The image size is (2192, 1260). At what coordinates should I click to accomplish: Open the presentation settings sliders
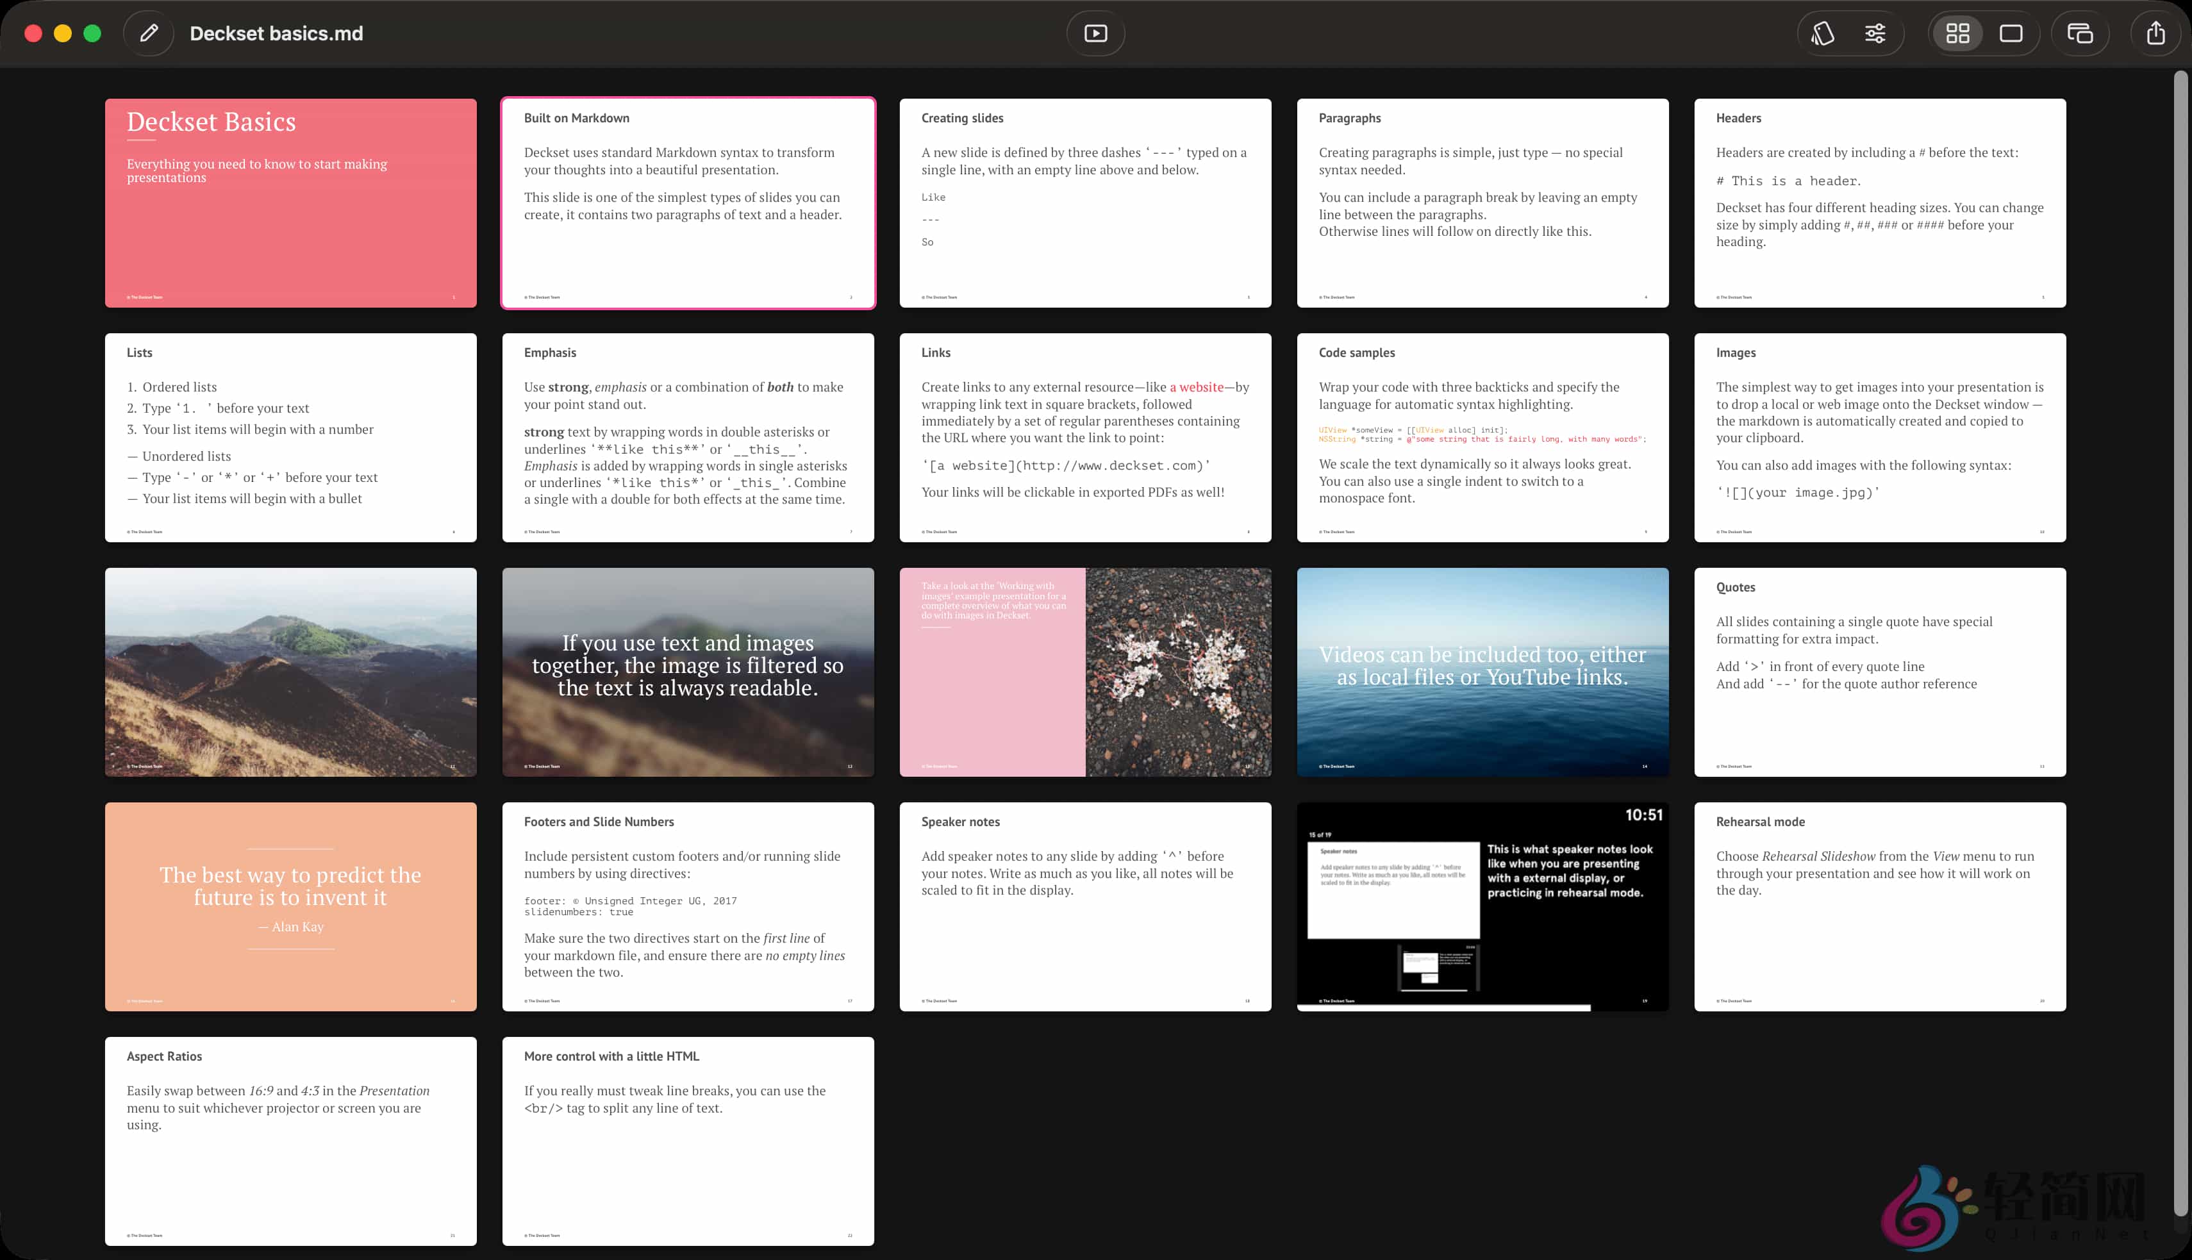point(1875,33)
